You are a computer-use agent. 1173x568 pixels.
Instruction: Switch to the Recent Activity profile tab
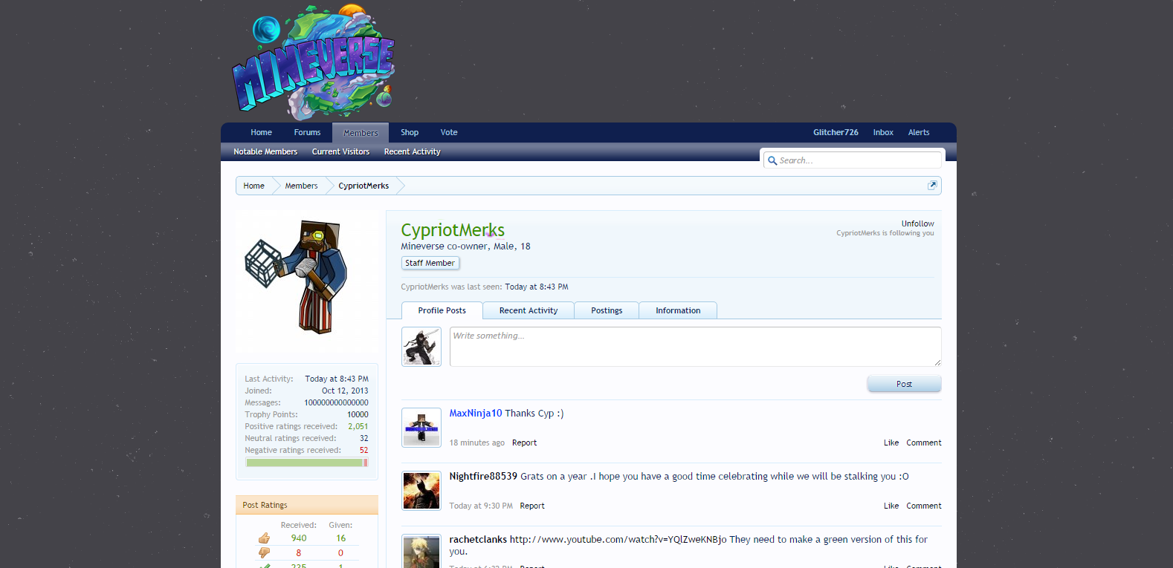(x=529, y=310)
